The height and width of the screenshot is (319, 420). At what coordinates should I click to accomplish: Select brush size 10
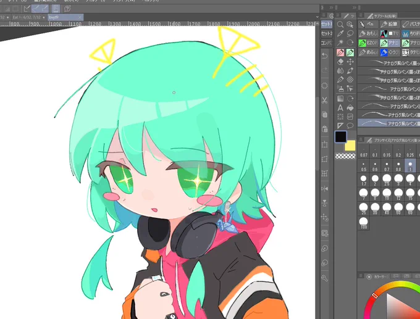click(387, 194)
